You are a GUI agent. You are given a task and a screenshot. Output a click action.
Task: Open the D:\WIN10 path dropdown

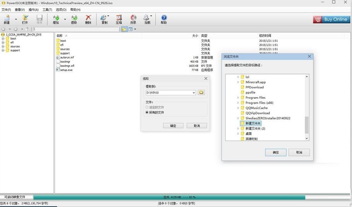(194, 93)
